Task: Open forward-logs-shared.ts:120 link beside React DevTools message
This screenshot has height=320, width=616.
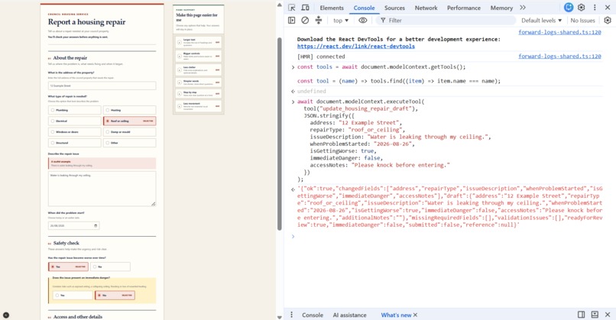Action: [559, 32]
